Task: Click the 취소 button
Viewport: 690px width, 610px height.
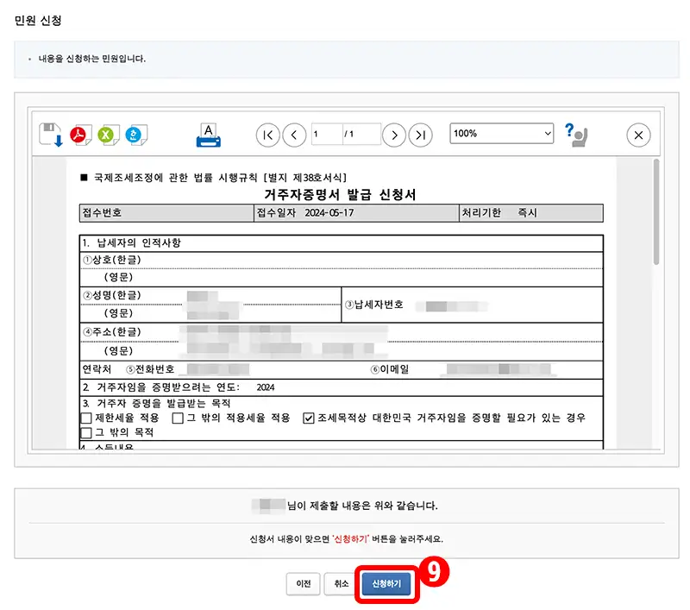Action: coord(341,583)
